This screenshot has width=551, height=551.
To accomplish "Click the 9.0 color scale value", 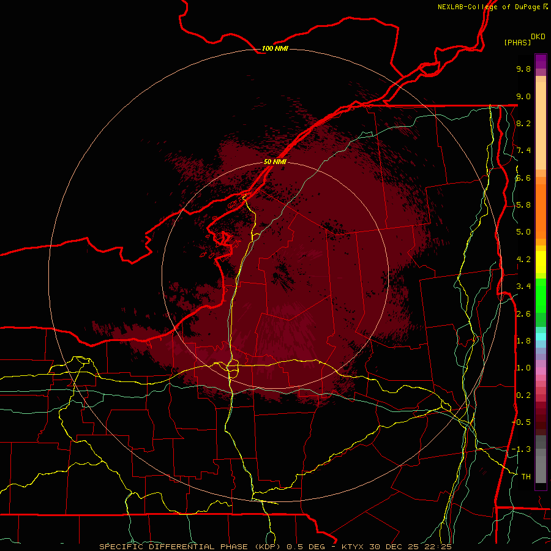I will click(523, 96).
